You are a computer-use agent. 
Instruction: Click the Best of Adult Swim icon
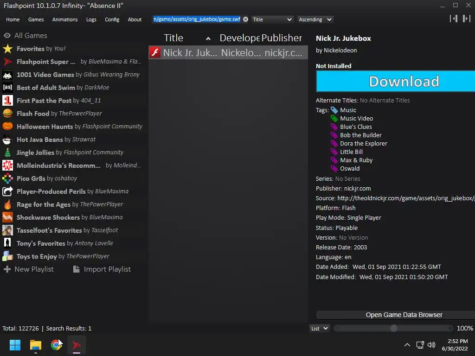point(7,88)
